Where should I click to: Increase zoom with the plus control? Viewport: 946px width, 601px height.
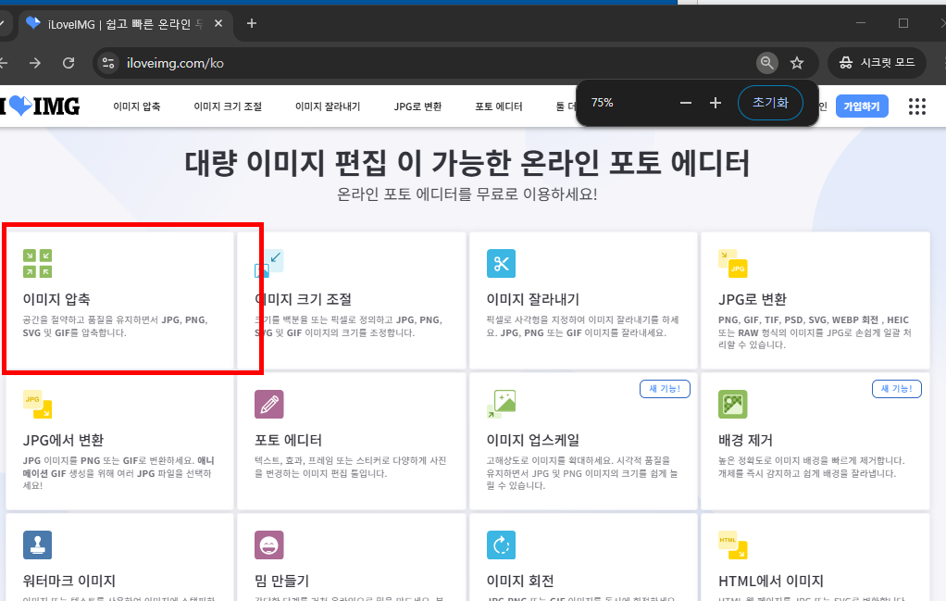715,103
